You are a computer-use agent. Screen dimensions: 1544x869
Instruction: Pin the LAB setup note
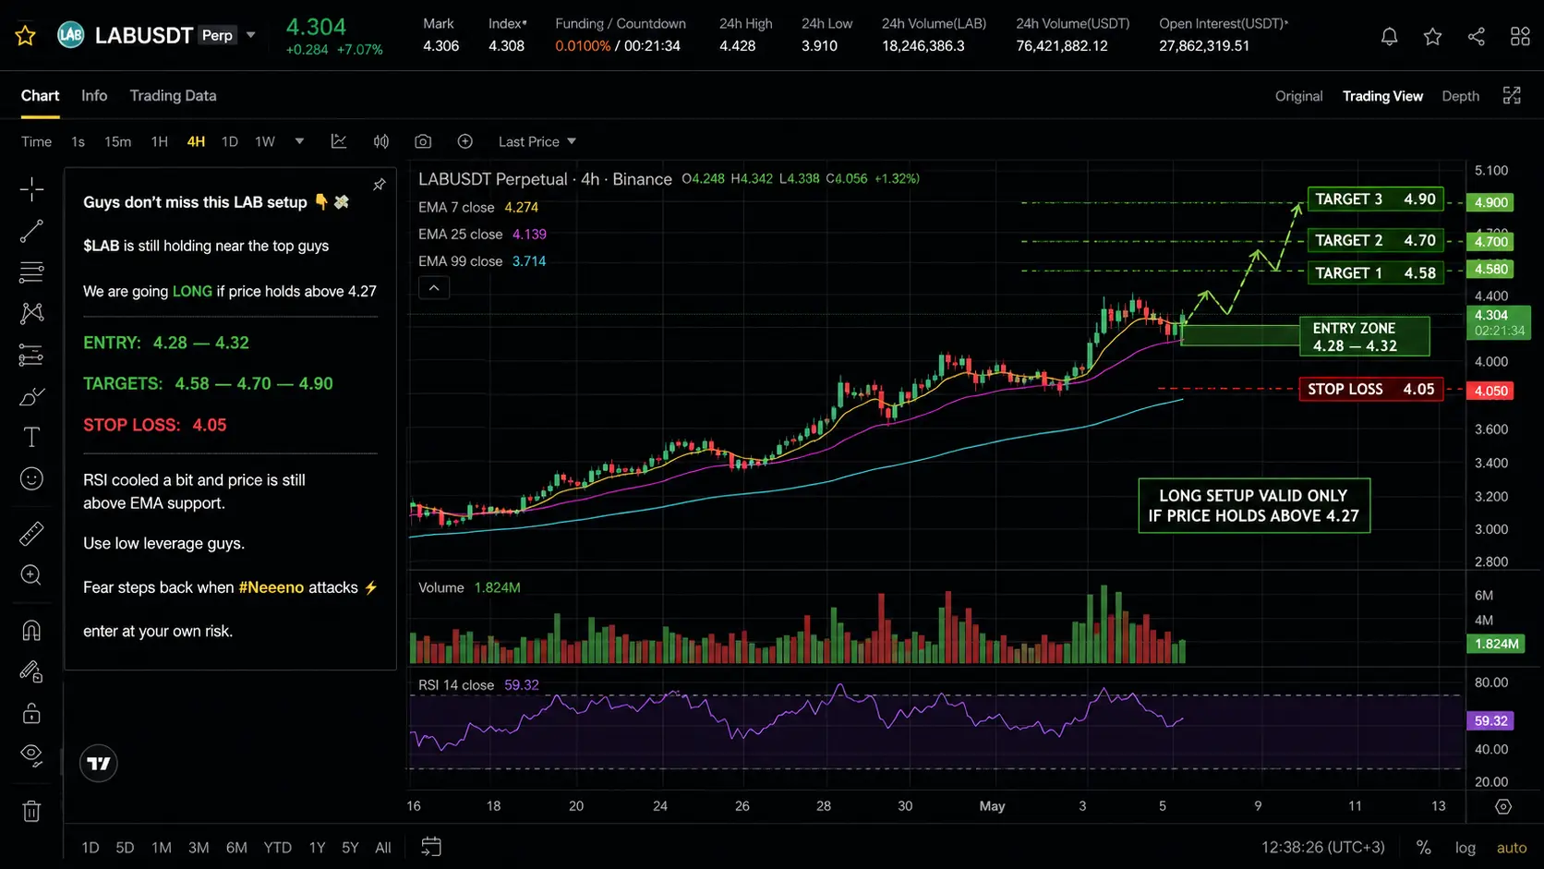pos(380,185)
